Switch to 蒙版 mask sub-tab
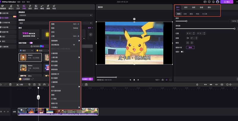The image size is (238, 121). pyautogui.click(x=191, y=14)
